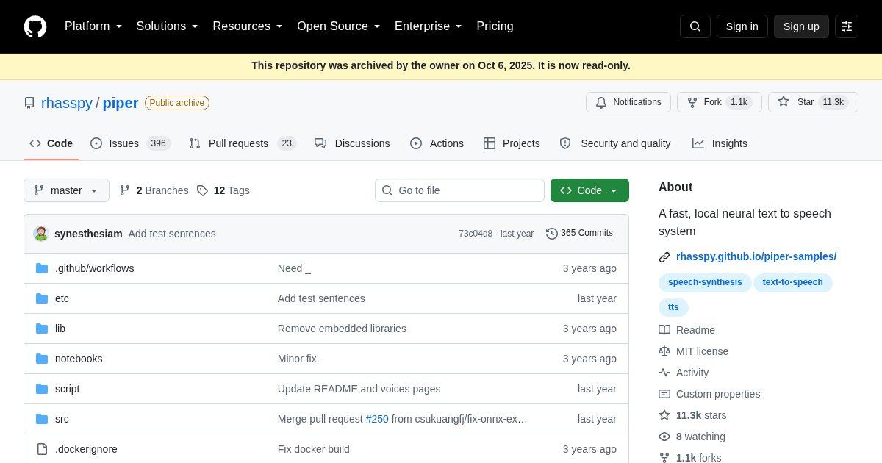Click the lib folder icon
882x463 pixels.
[42, 329]
